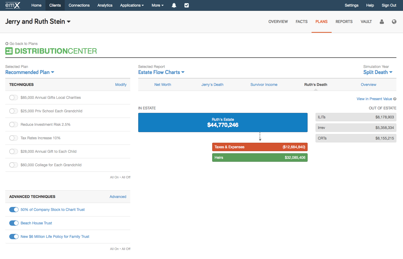
Task: Click All Off under Advanced Techniques
Action: 126,249
